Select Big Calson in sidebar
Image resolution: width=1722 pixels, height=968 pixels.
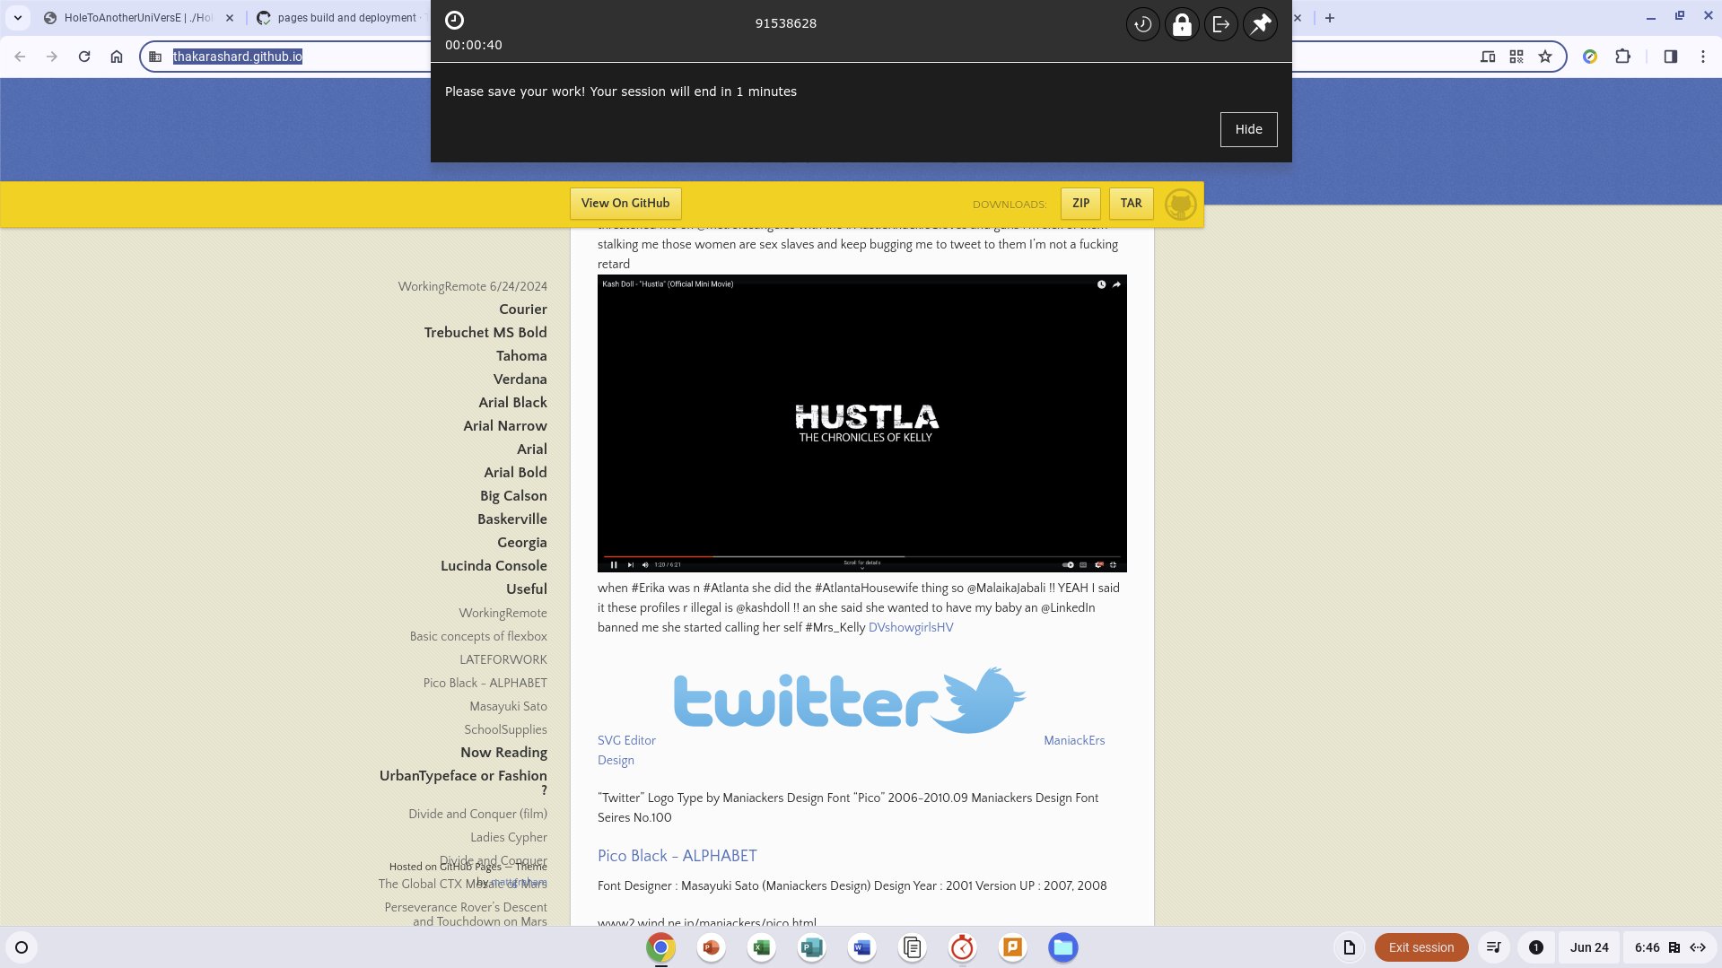[512, 496]
